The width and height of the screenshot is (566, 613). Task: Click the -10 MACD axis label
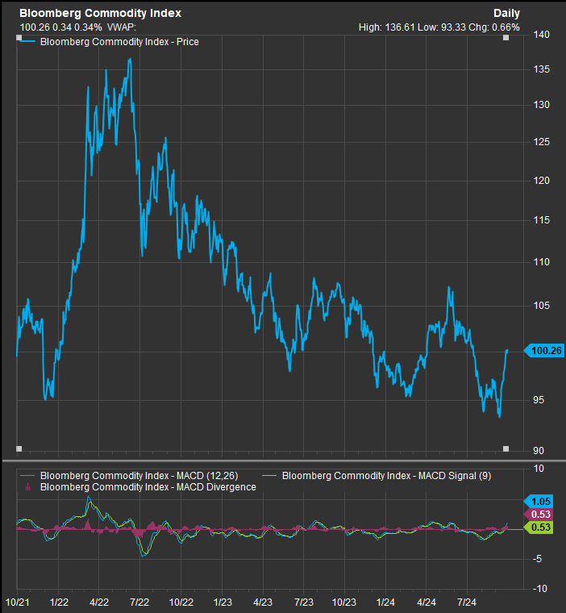coord(539,588)
